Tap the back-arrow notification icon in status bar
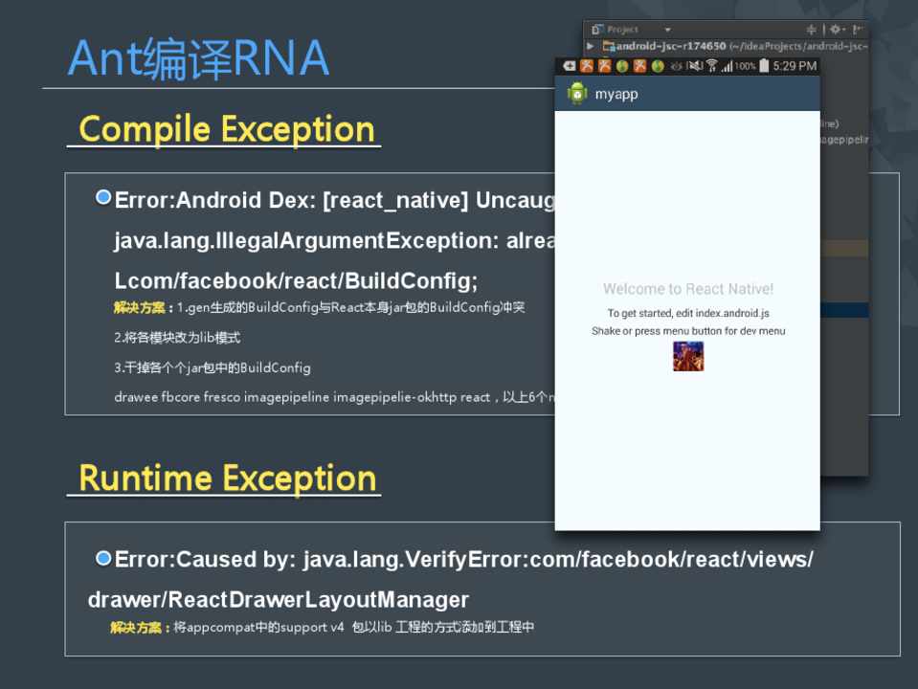The height and width of the screenshot is (689, 918). (x=569, y=66)
